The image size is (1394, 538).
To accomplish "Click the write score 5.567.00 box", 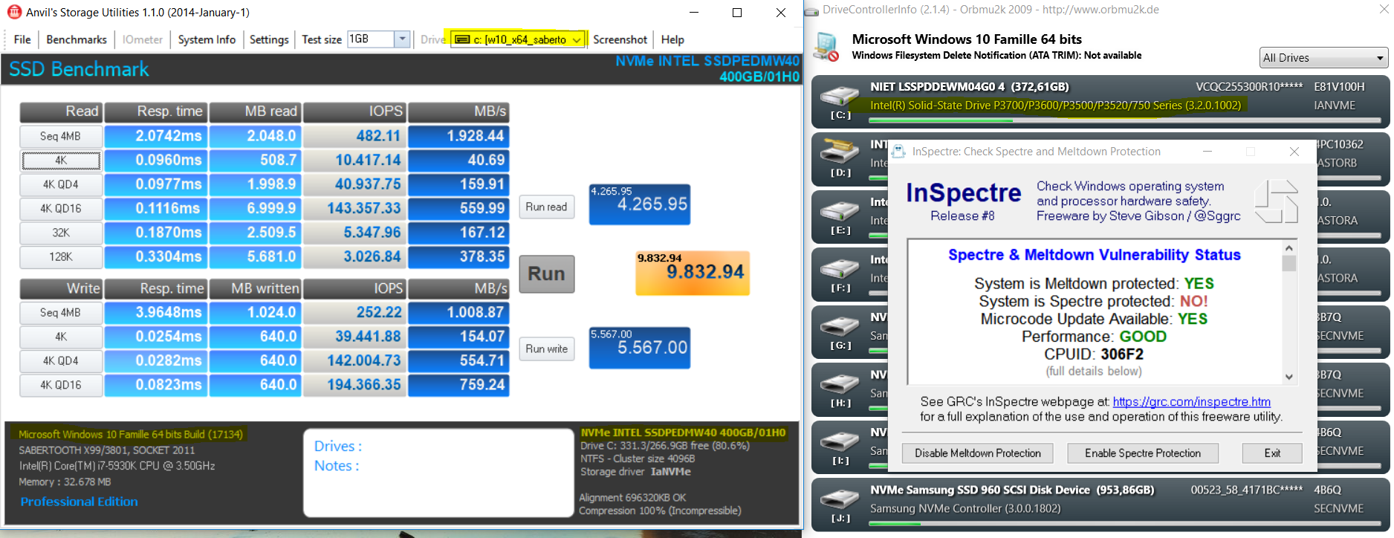I will [x=640, y=348].
